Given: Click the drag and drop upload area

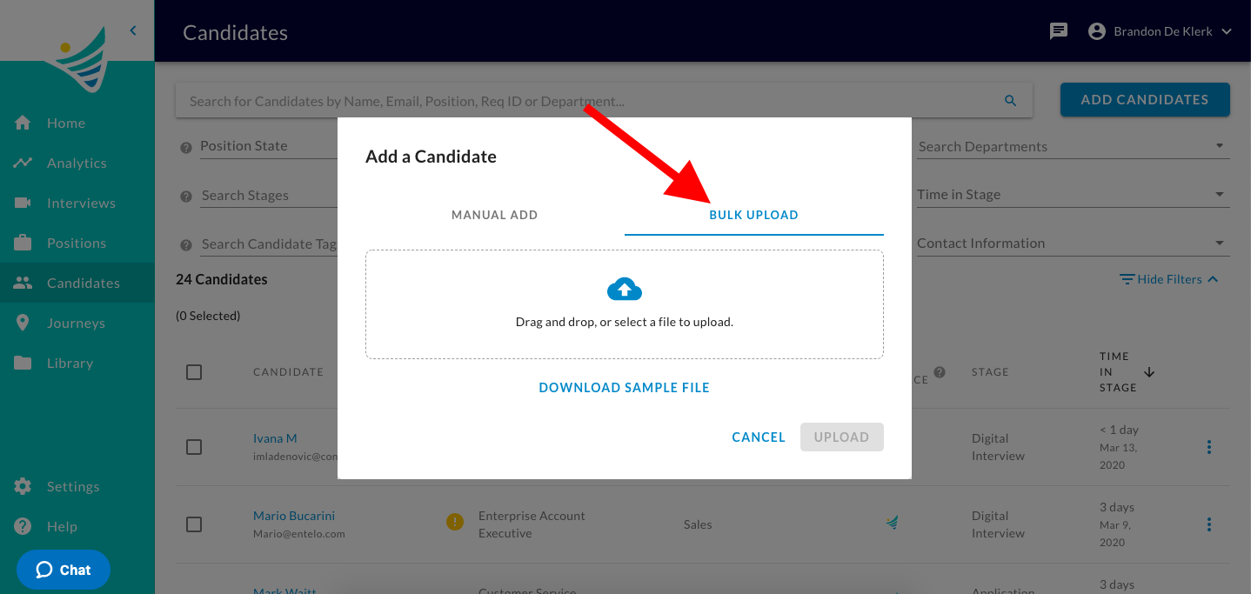Looking at the screenshot, I should click(625, 304).
